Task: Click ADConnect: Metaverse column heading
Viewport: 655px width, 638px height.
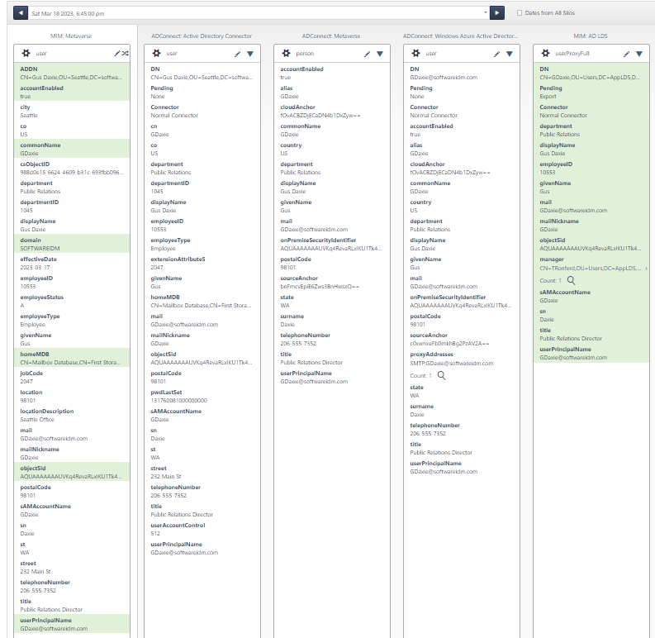Action: [331, 36]
